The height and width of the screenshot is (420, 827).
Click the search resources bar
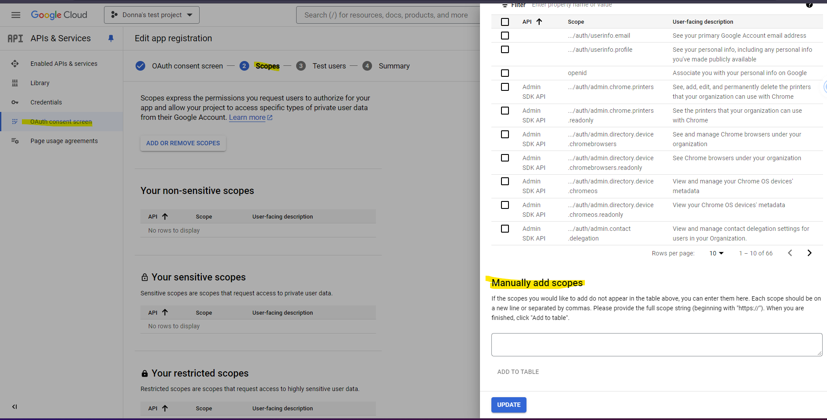388,15
